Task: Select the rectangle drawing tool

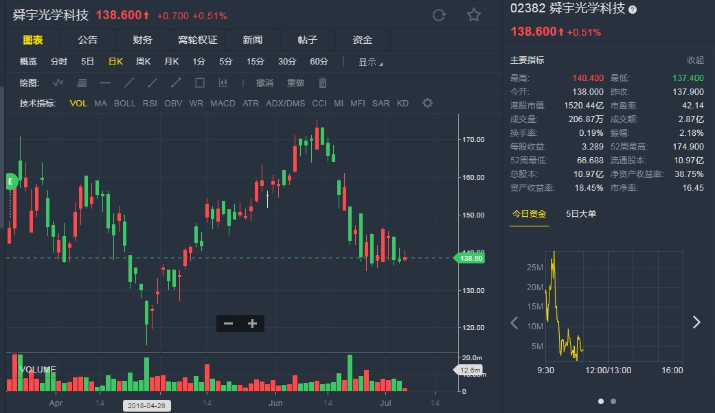Action: 200,83
